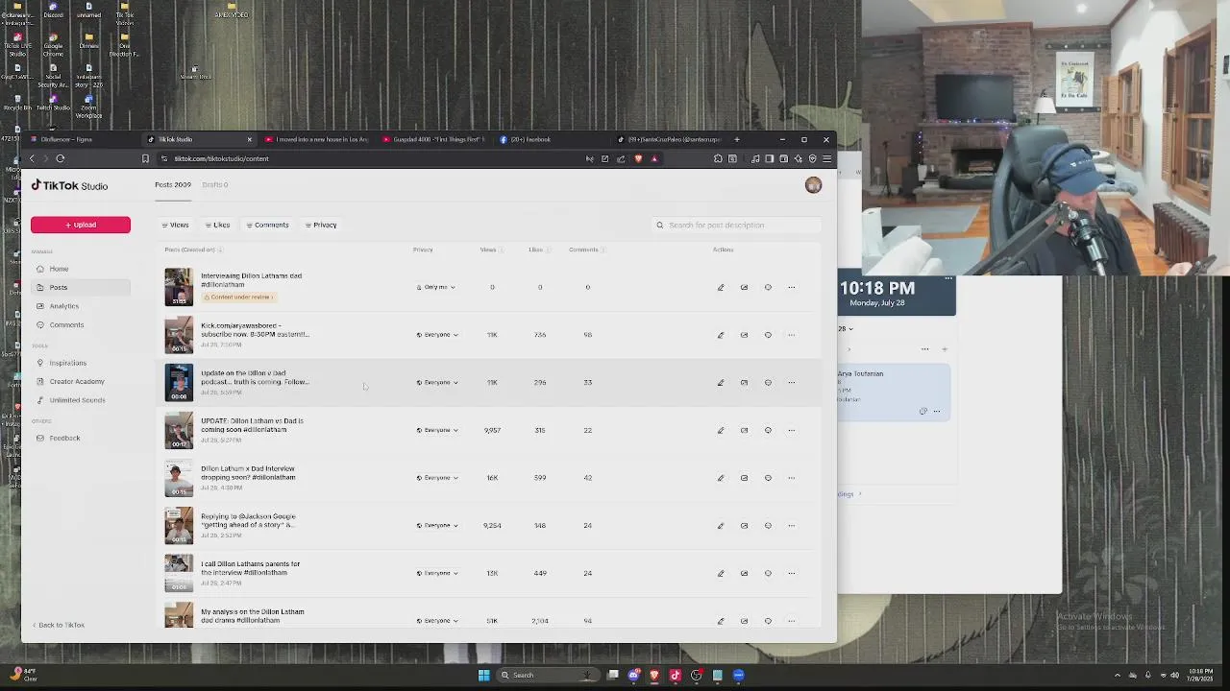1230x691 pixels.
Task: Edit "UPDATE: Dillon Latham vs Dad" post
Action: pyautogui.click(x=721, y=430)
